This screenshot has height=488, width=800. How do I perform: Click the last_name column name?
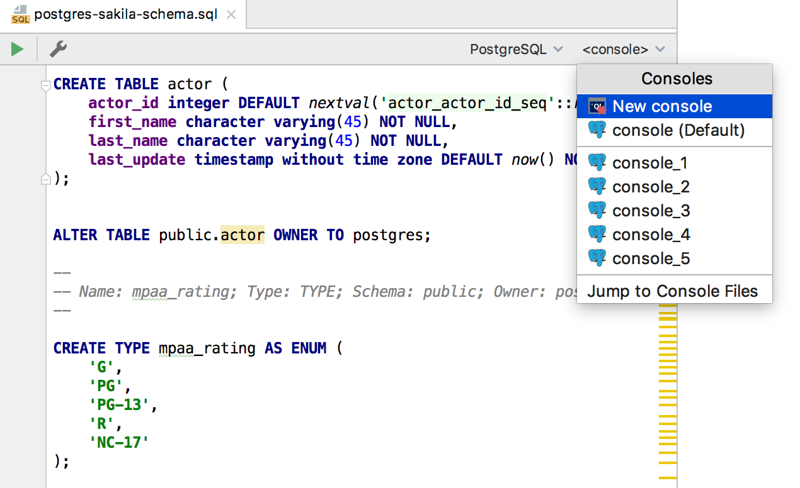[x=128, y=141]
